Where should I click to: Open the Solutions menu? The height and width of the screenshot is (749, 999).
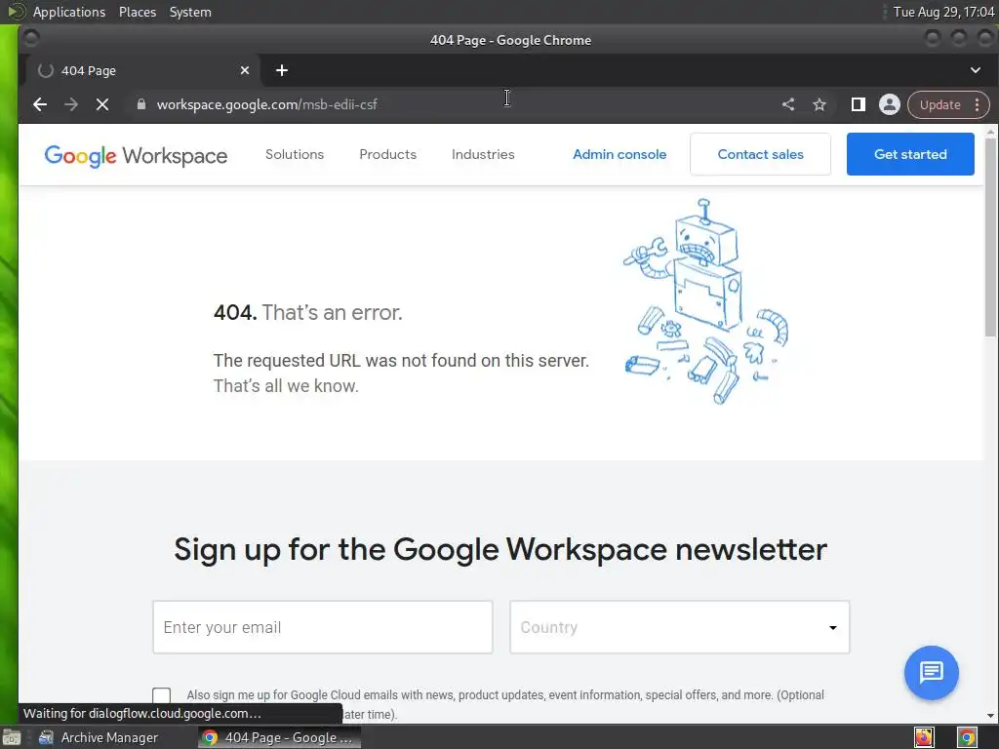(x=295, y=154)
